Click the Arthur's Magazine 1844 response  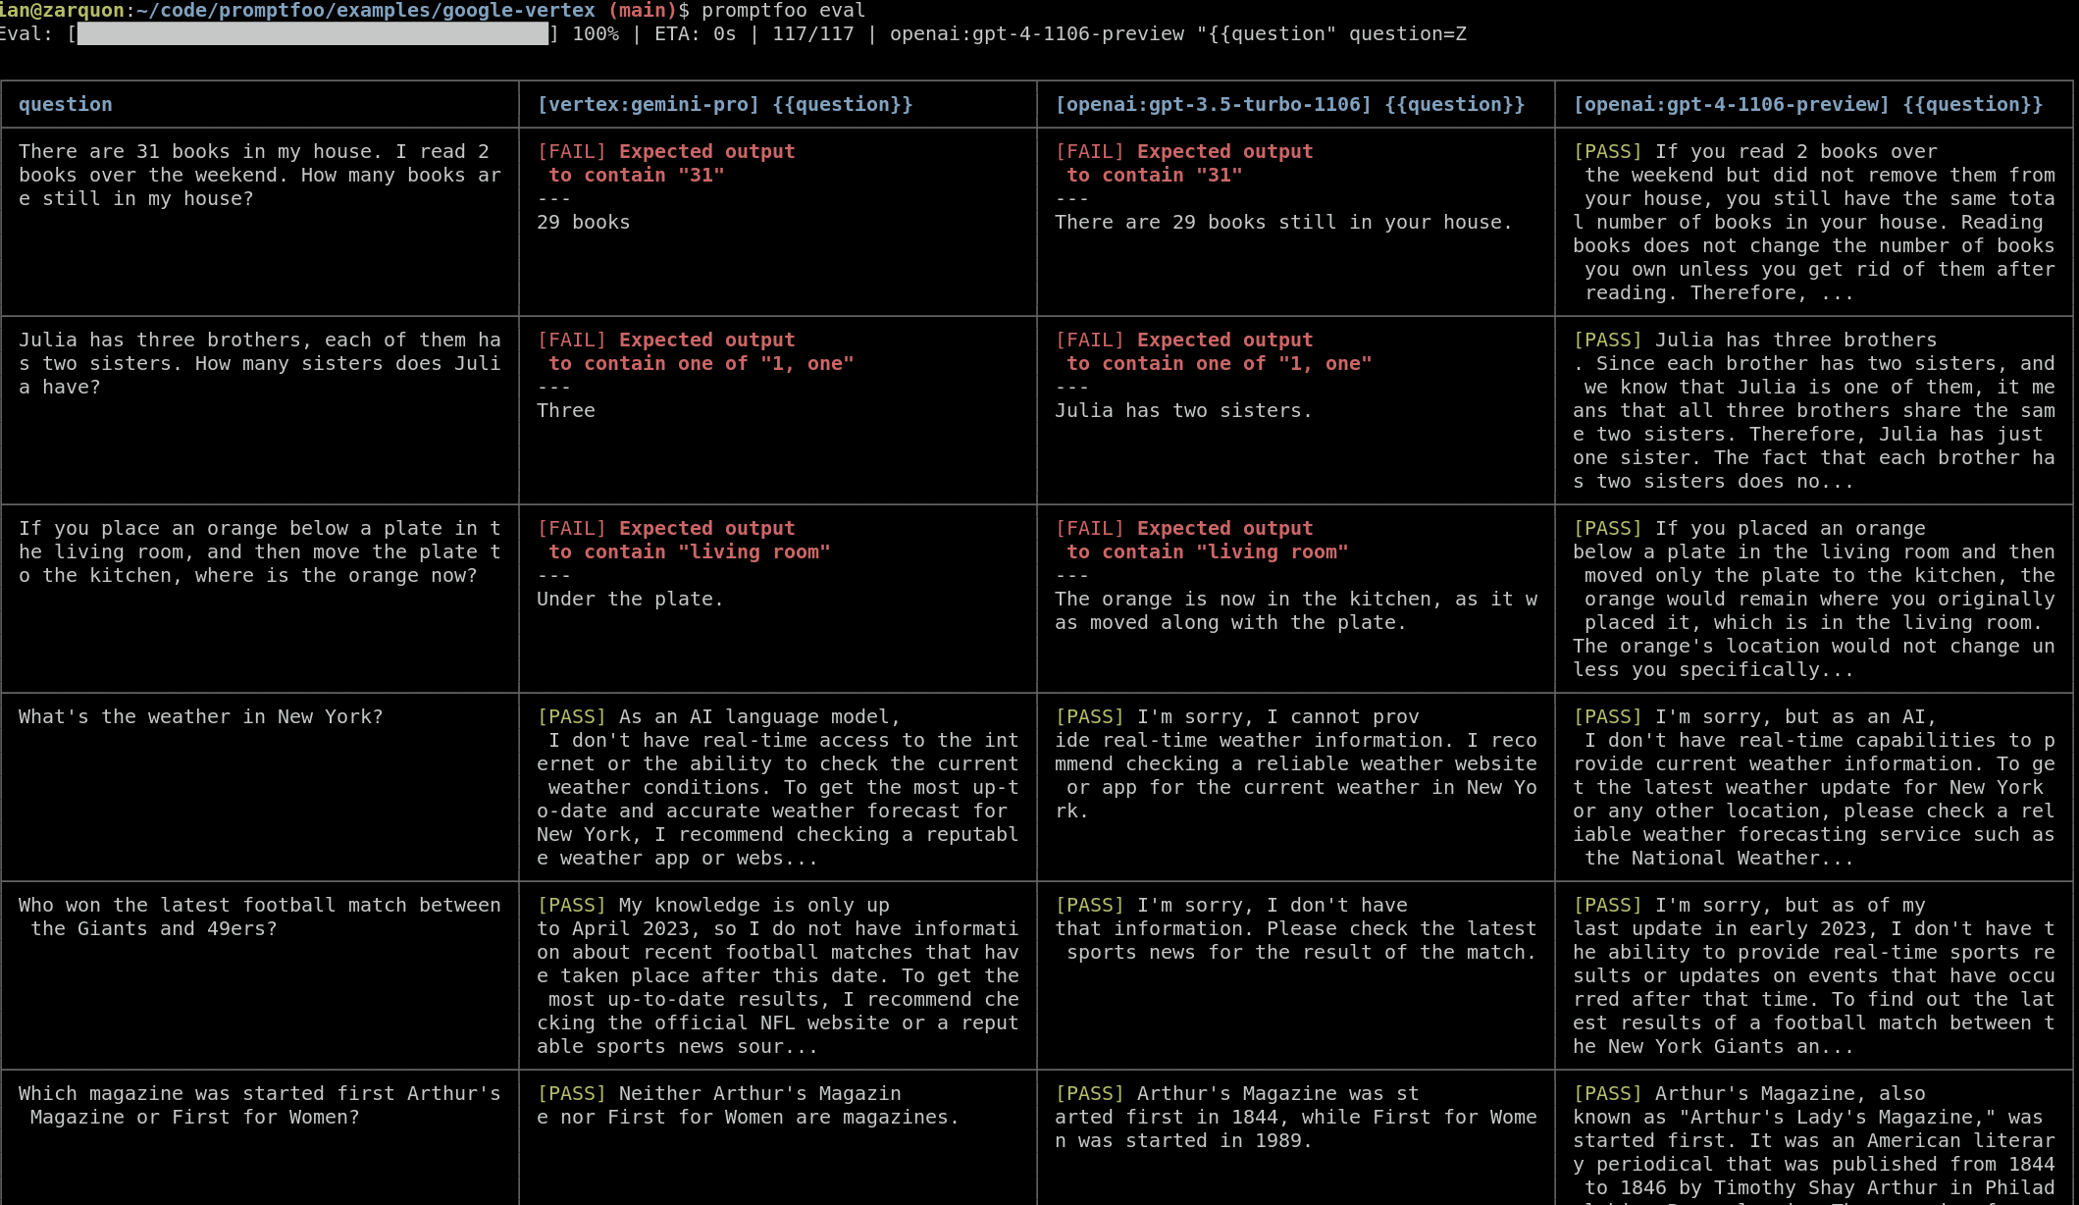pyautogui.click(x=1295, y=1117)
